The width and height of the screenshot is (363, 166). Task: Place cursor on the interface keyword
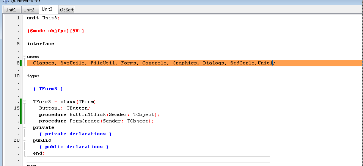pyautogui.click(x=40, y=44)
